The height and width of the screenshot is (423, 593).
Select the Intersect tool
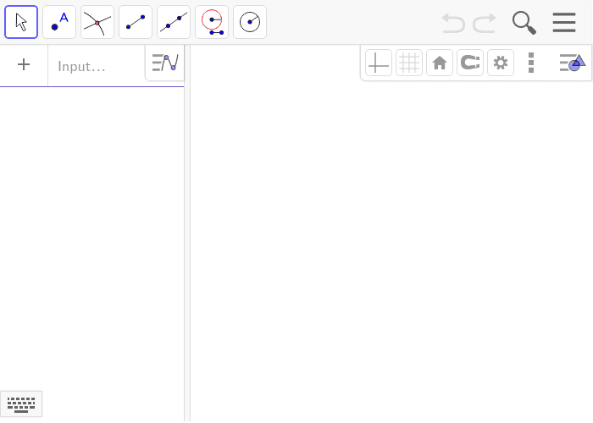(x=97, y=22)
